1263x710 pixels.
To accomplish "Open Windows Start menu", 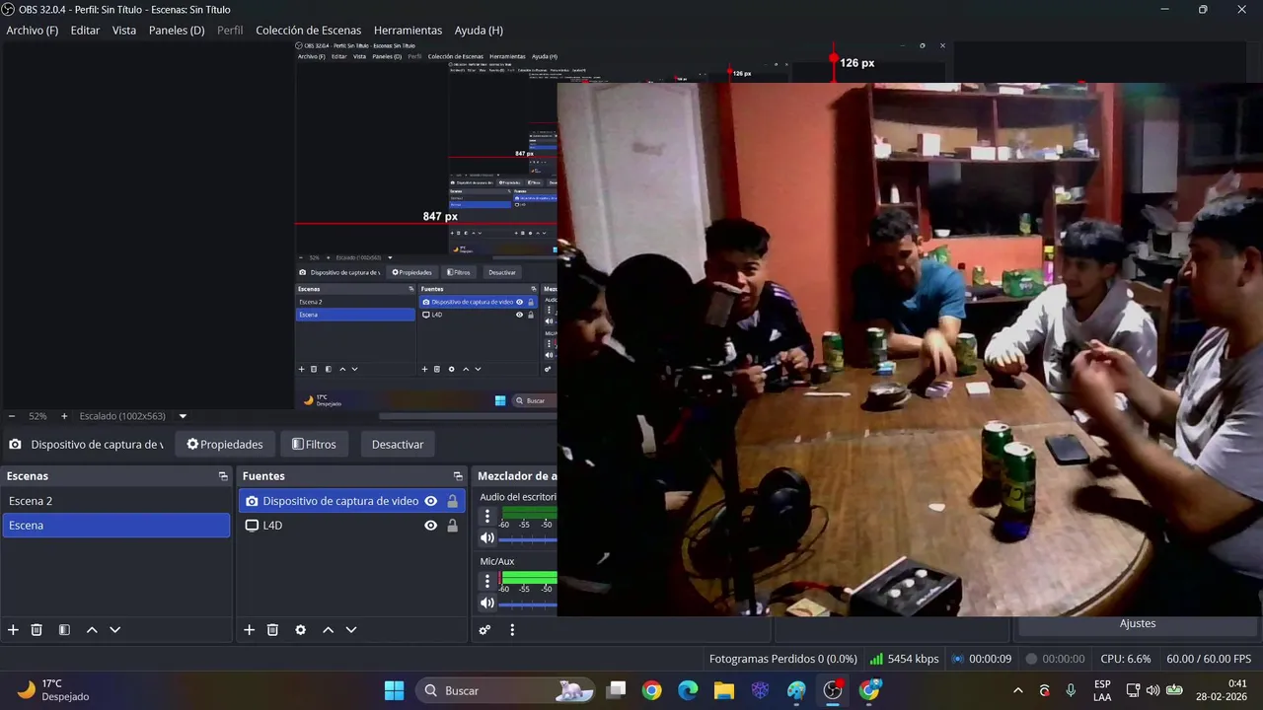I will [x=394, y=690].
